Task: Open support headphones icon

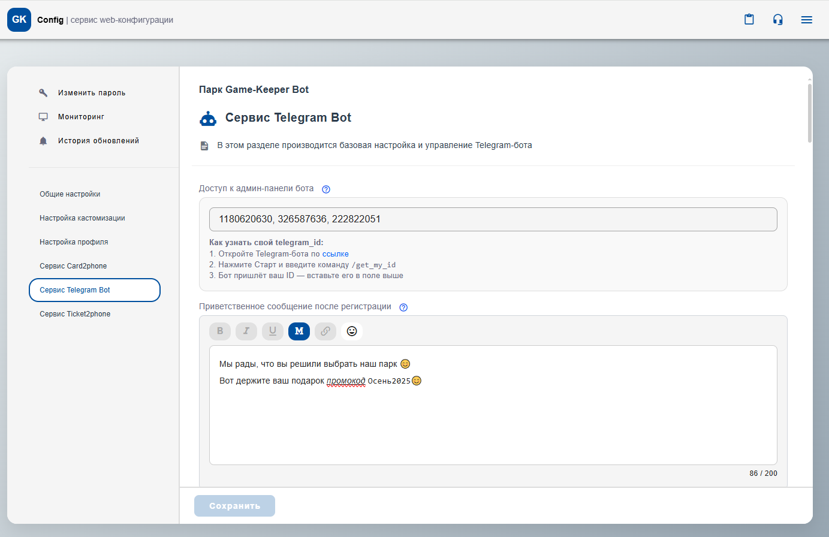Action: click(777, 20)
